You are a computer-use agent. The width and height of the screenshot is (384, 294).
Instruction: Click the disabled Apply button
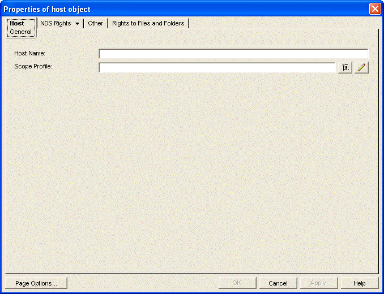tap(319, 283)
